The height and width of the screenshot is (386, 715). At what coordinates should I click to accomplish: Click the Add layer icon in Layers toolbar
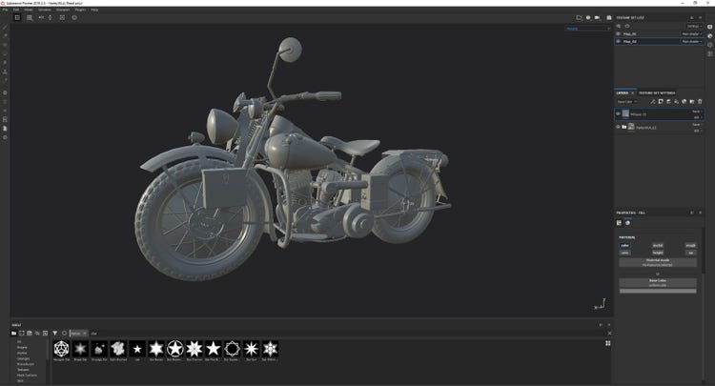coord(668,102)
